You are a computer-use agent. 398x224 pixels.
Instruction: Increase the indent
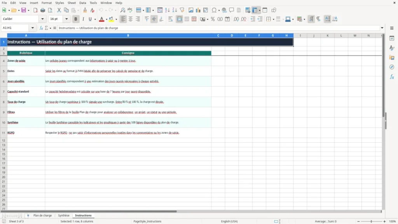253,19
